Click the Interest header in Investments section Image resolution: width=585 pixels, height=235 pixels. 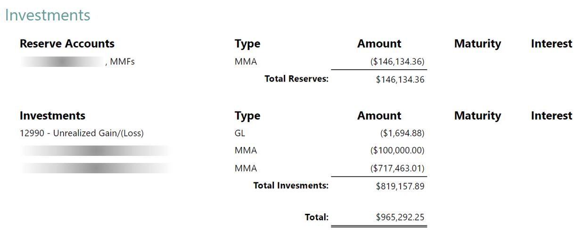pos(552,116)
